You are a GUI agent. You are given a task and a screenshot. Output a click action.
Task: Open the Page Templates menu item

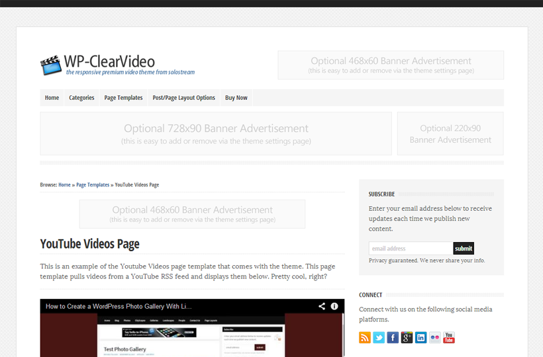click(123, 98)
